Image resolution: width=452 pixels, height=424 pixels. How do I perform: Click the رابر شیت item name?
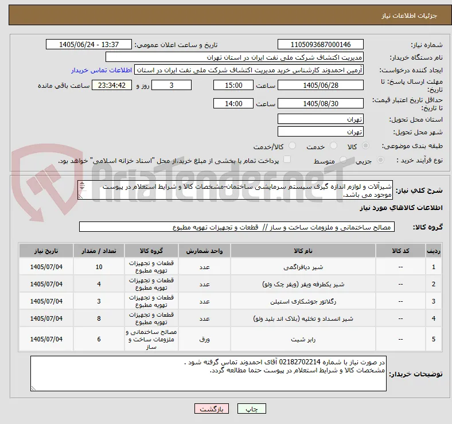click(303, 340)
